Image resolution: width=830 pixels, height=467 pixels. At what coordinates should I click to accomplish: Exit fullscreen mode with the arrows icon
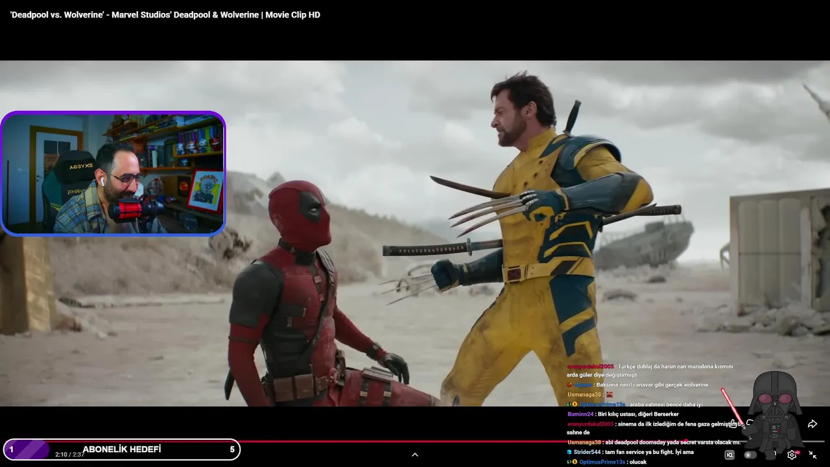coord(812,455)
